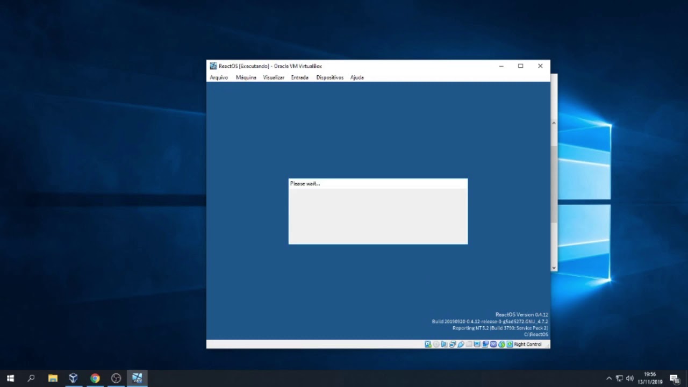Screen dimensions: 688x387
Task: Minimize the VirtualBox window
Action: coord(501,66)
